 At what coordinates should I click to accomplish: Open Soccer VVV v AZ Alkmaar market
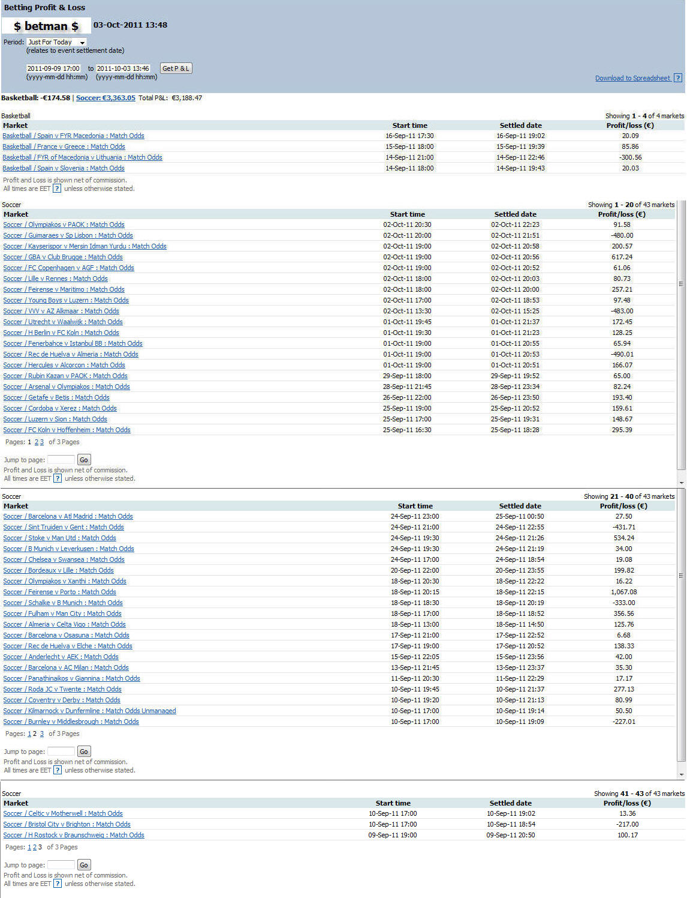click(61, 311)
